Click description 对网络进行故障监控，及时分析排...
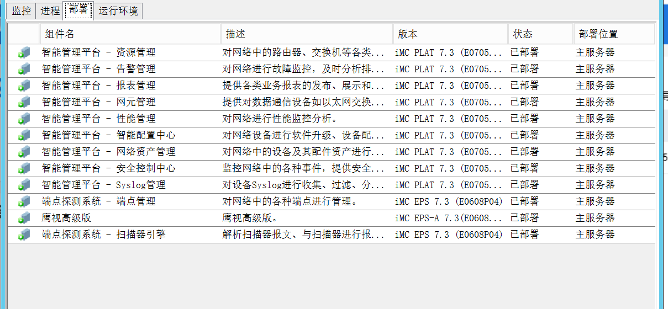The width and height of the screenshot is (668, 309). click(303, 69)
